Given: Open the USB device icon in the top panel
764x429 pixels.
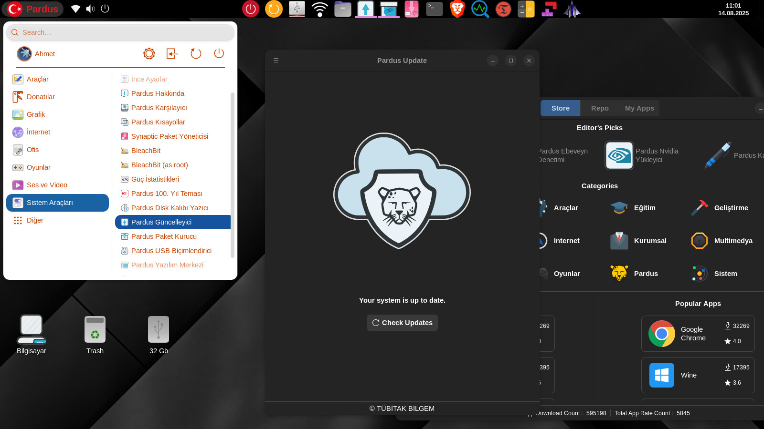Looking at the screenshot, I should point(297,9).
